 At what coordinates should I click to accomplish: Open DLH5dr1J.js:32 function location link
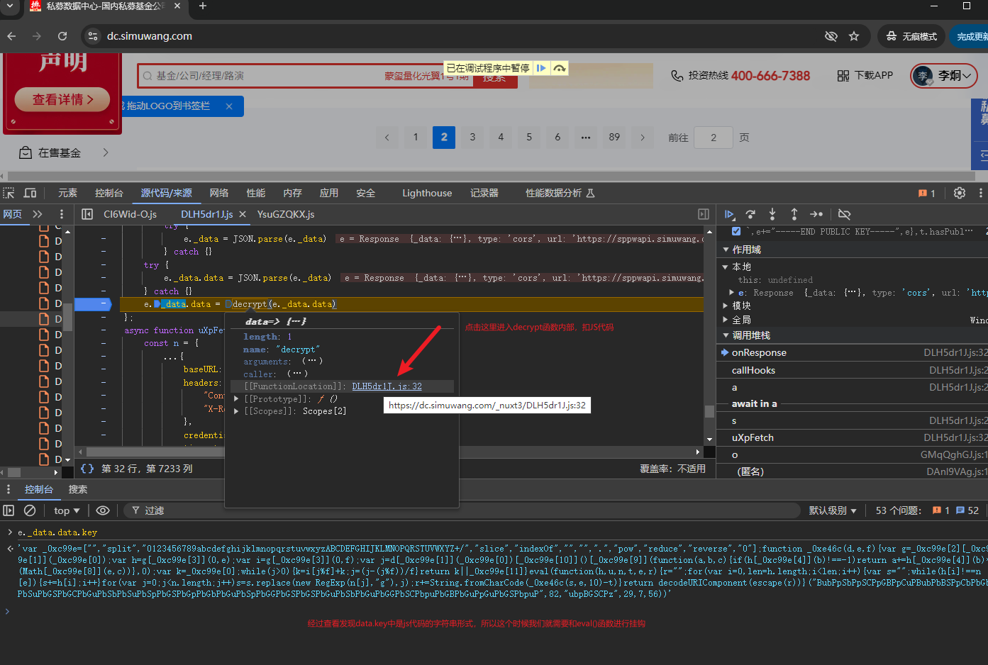387,386
